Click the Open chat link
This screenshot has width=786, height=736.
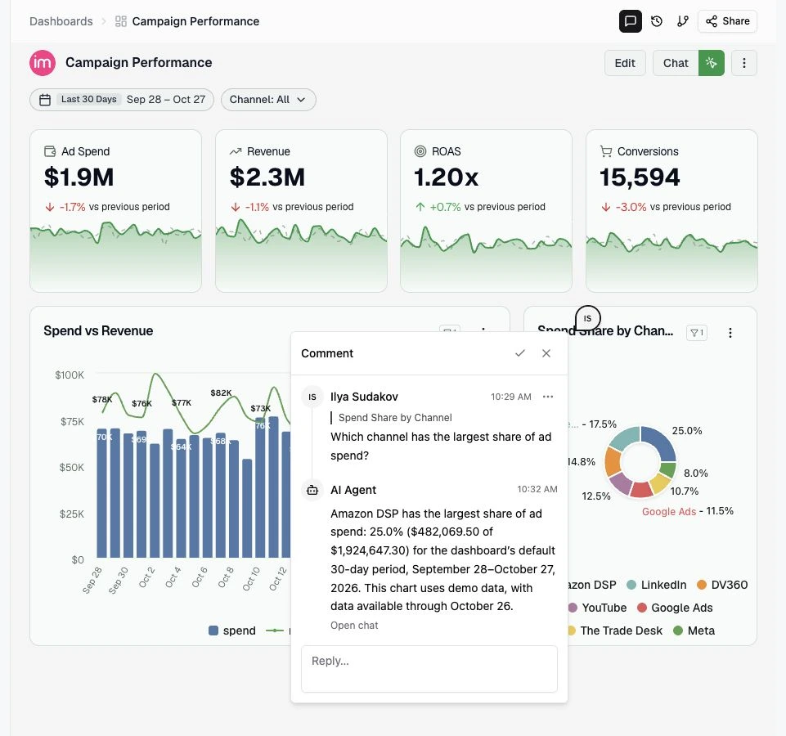pos(354,626)
